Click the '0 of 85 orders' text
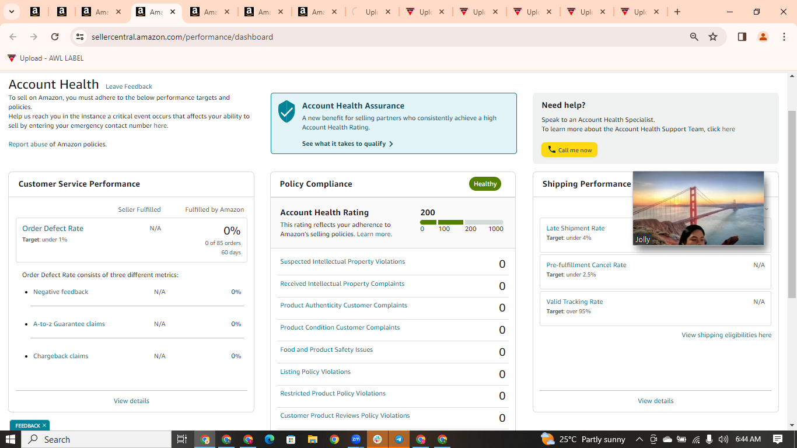The height and width of the screenshot is (448, 797). click(x=223, y=243)
